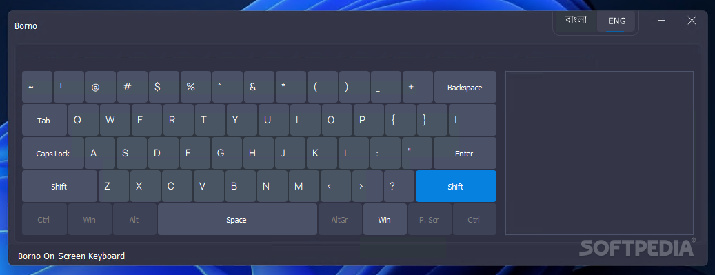This screenshot has width=715, height=275.
Task: Tap the D letter key
Action: [x=163, y=153]
